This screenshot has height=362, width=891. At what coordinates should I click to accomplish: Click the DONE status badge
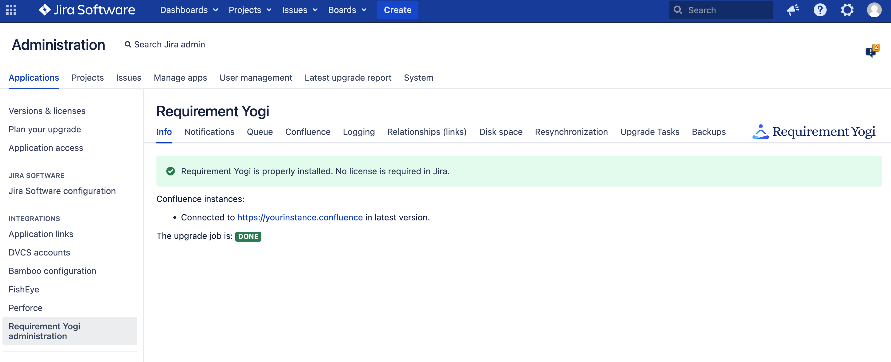pos(248,236)
